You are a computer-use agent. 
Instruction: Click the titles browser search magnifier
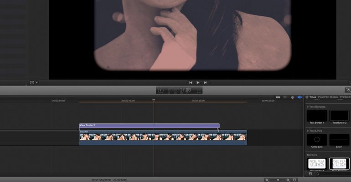coord(317,174)
